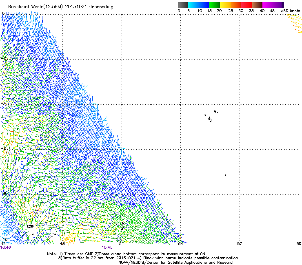Click the island group outline between longitudes 54 and 57
The height and width of the screenshot is (265, 302).
(x=211, y=116)
